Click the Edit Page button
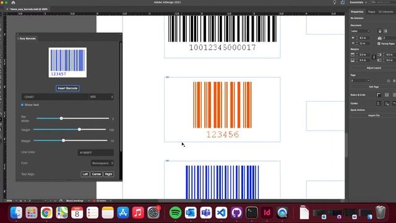The image size is (396, 223). click(x=374, y=87)
